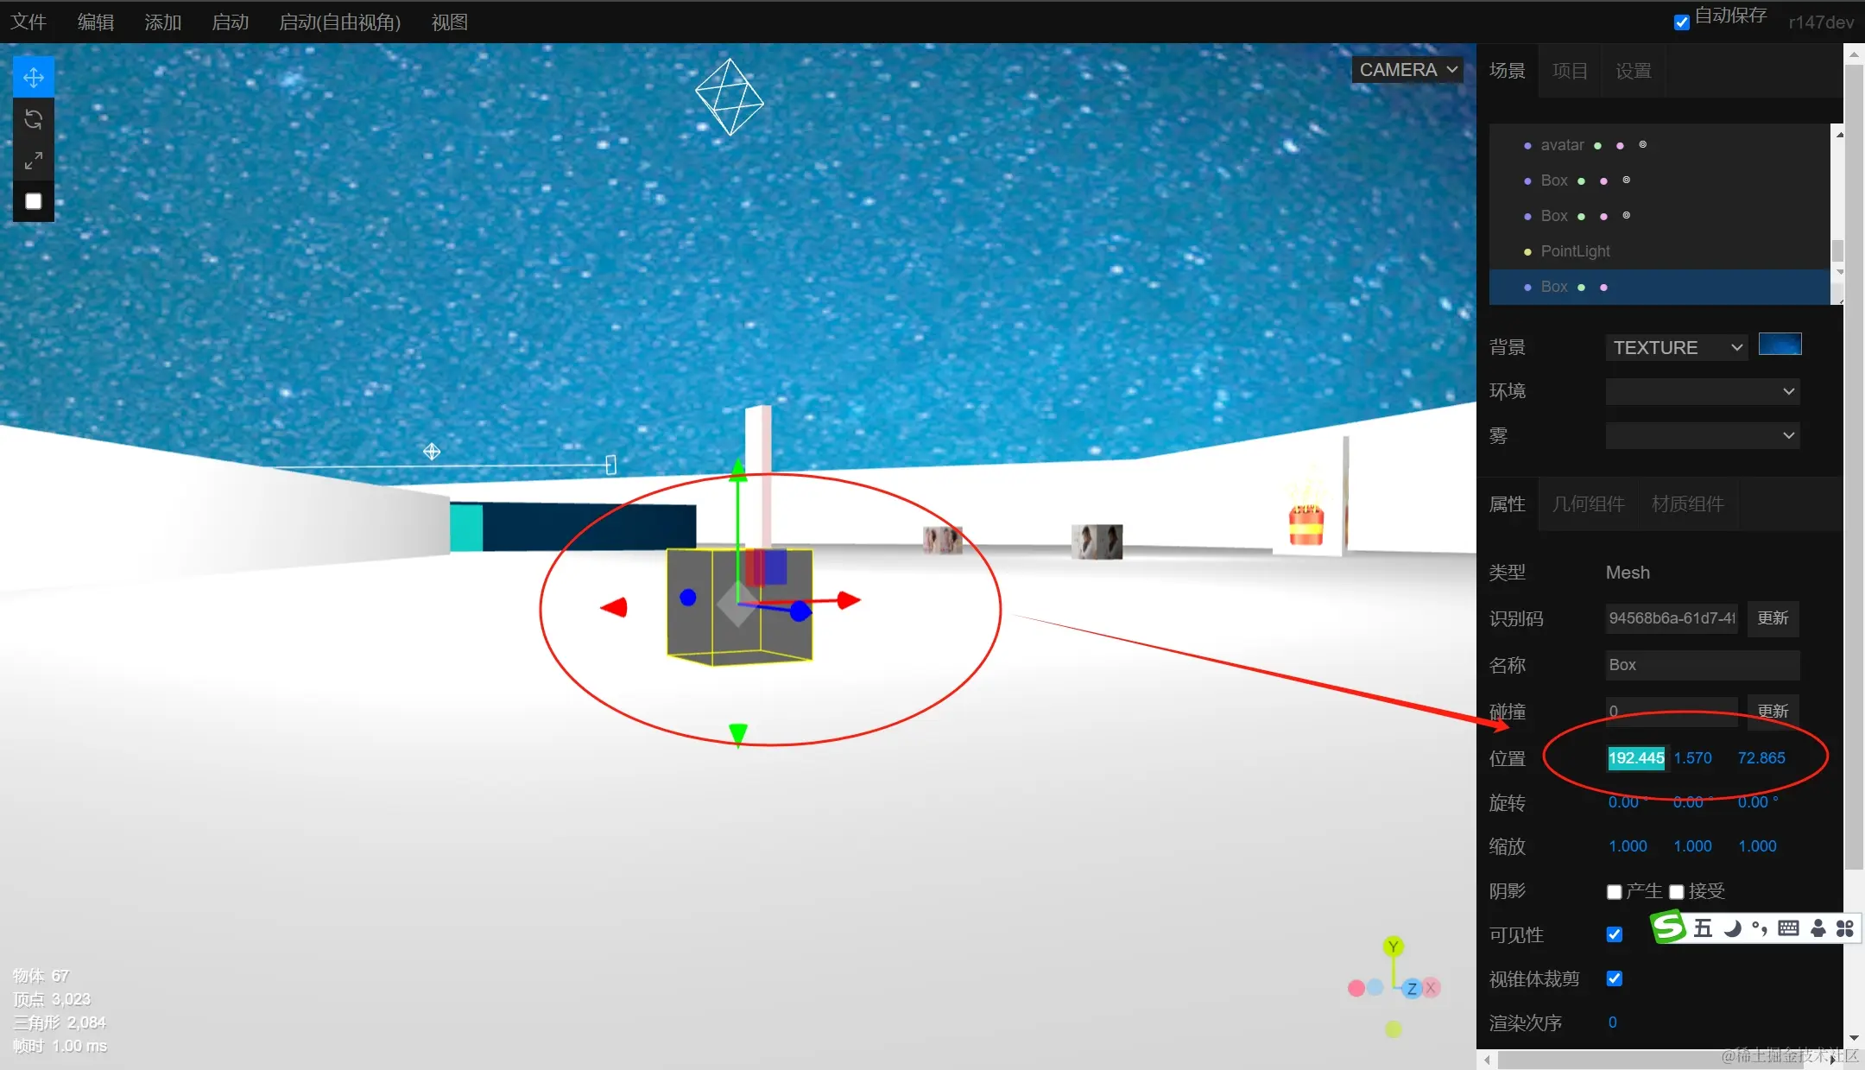Open the 背景 TEXTURE dropdown
1865x1070 pixels.
tap(1676, 347)
